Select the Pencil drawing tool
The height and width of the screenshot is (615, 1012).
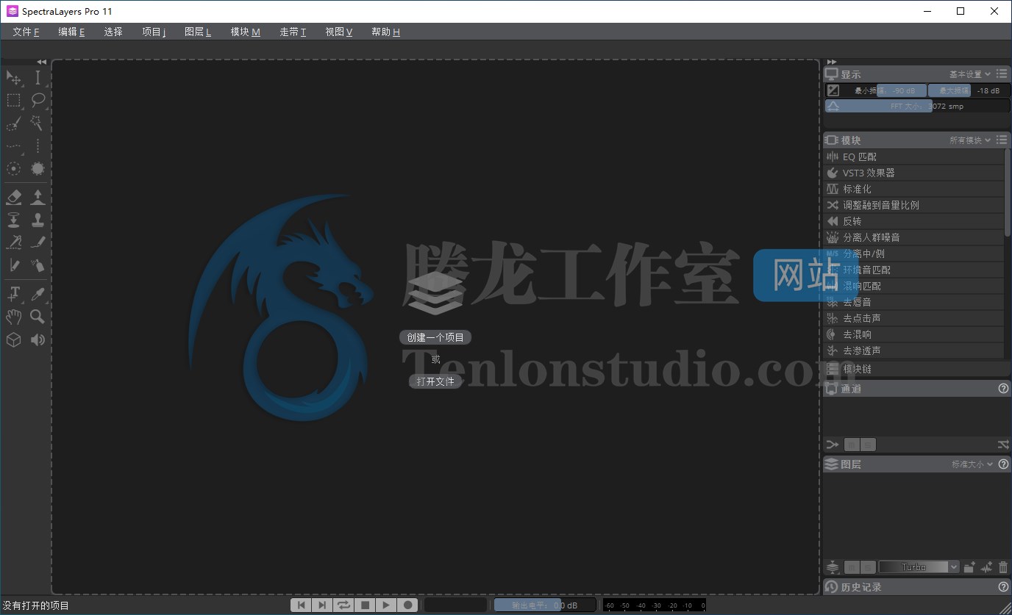coord(13,265)
